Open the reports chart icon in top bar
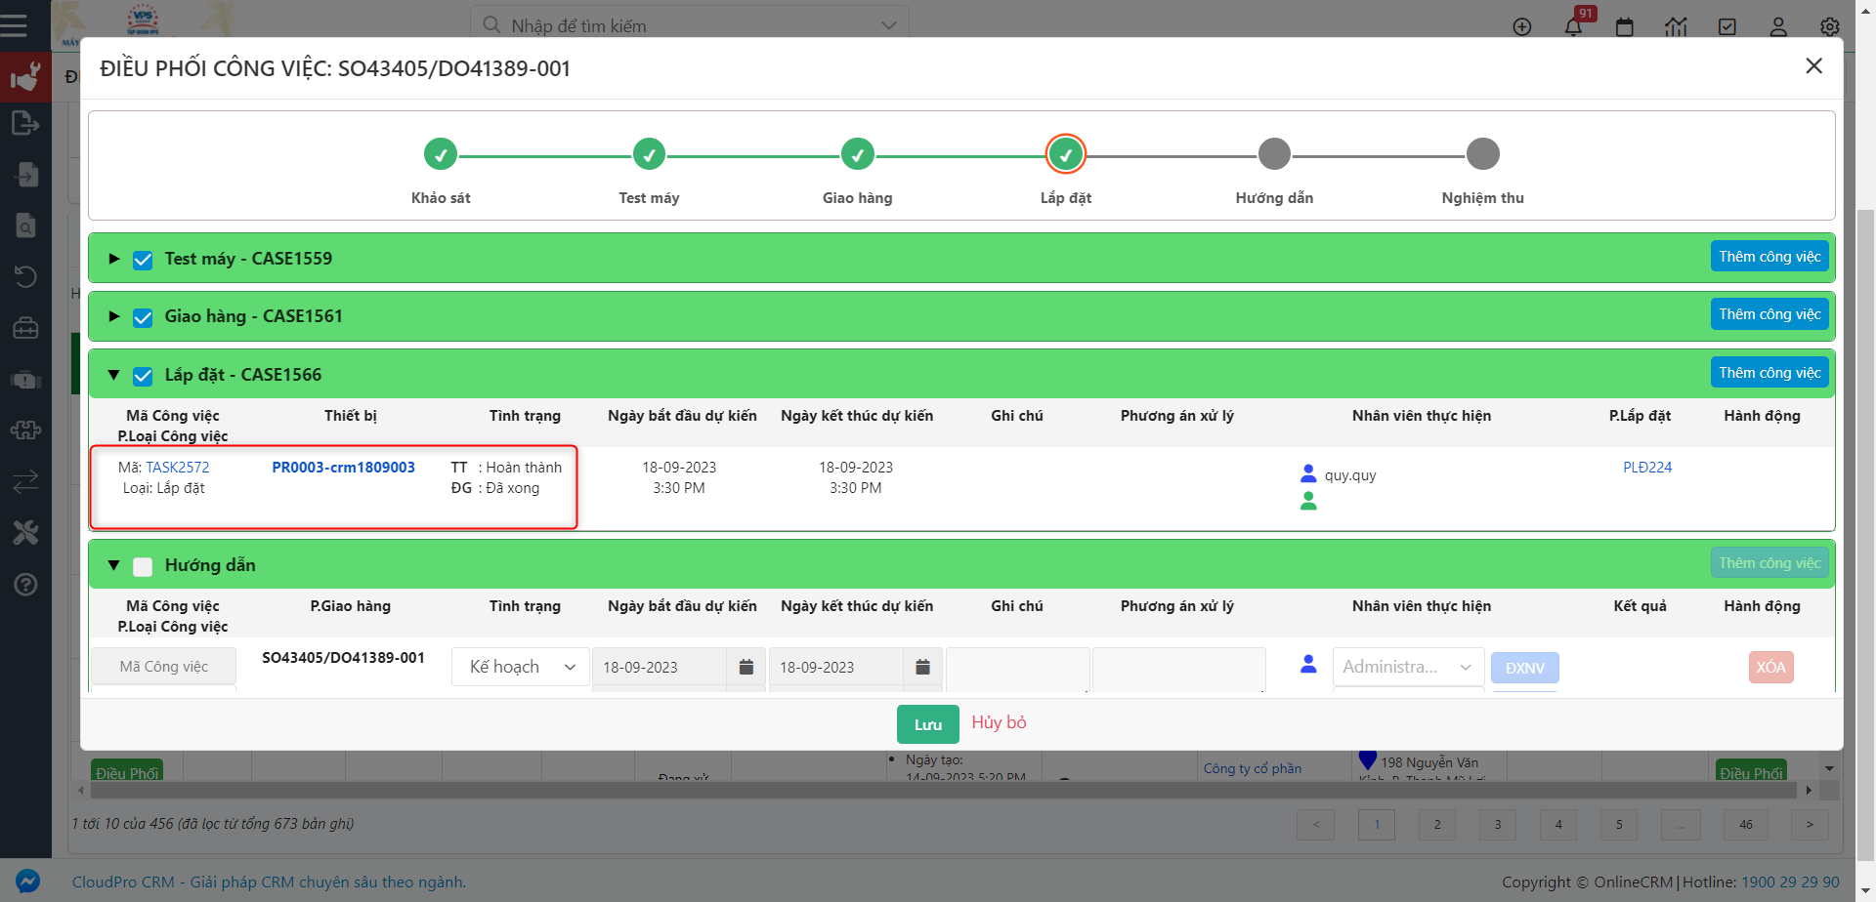This screenshot has width=1876, height=902. tap(1677, 27)
